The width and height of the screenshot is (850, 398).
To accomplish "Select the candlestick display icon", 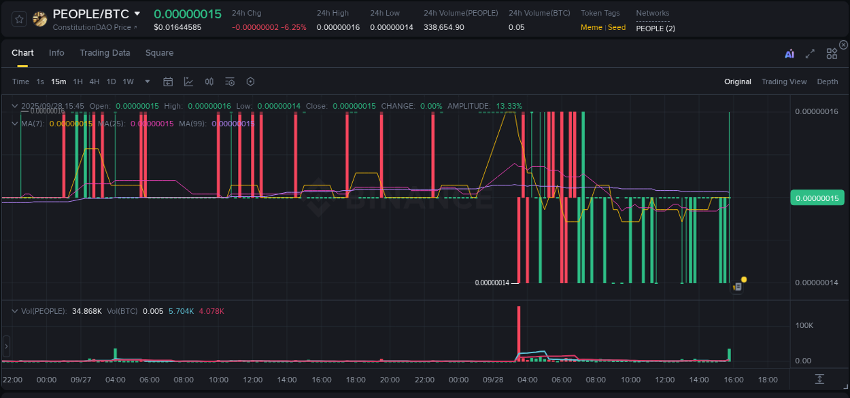I will pos(209,81).
